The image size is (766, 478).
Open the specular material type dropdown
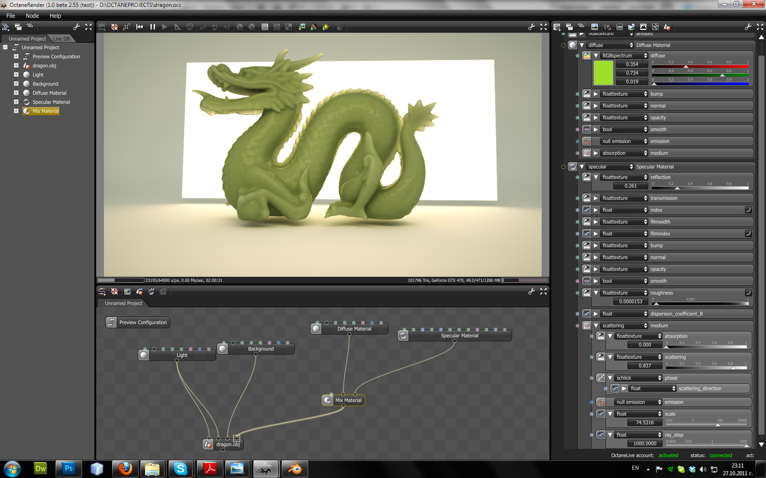tap(610, 167)
